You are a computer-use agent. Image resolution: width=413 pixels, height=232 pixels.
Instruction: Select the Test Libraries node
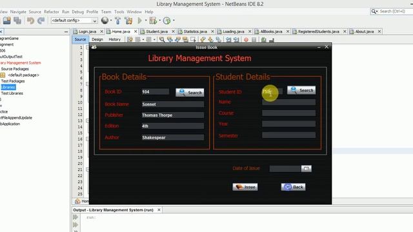(x=12, y=93)
